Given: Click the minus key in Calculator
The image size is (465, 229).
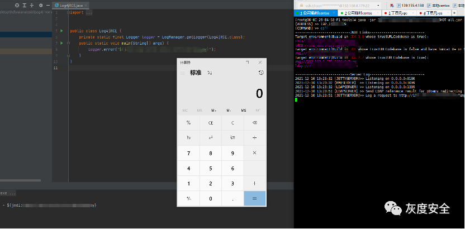Looking at the screenshot, I should tap(254, 168).
